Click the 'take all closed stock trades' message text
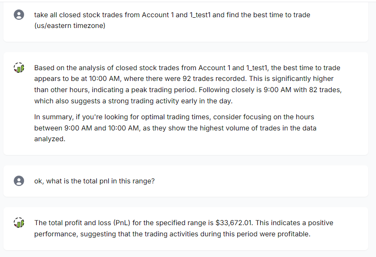Screen dimensions: 376x257 point(172,15)
